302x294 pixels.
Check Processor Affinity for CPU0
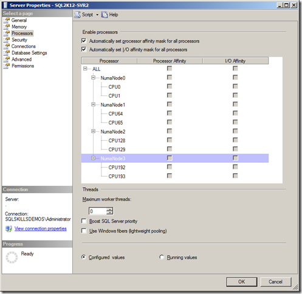[x=170, y=86]
